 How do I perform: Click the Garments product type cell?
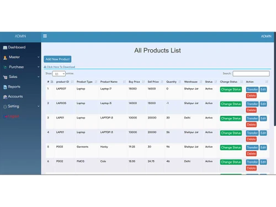82,147
